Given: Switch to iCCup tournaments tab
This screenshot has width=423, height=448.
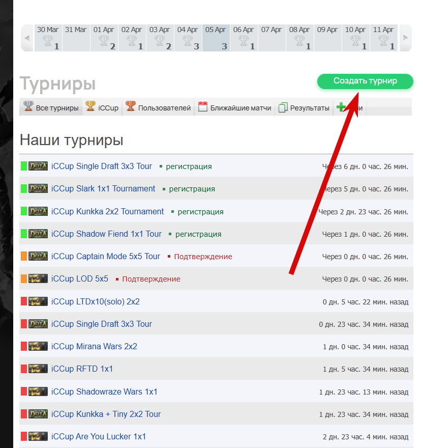Looking at the screenshot, I should pos(102,107).
